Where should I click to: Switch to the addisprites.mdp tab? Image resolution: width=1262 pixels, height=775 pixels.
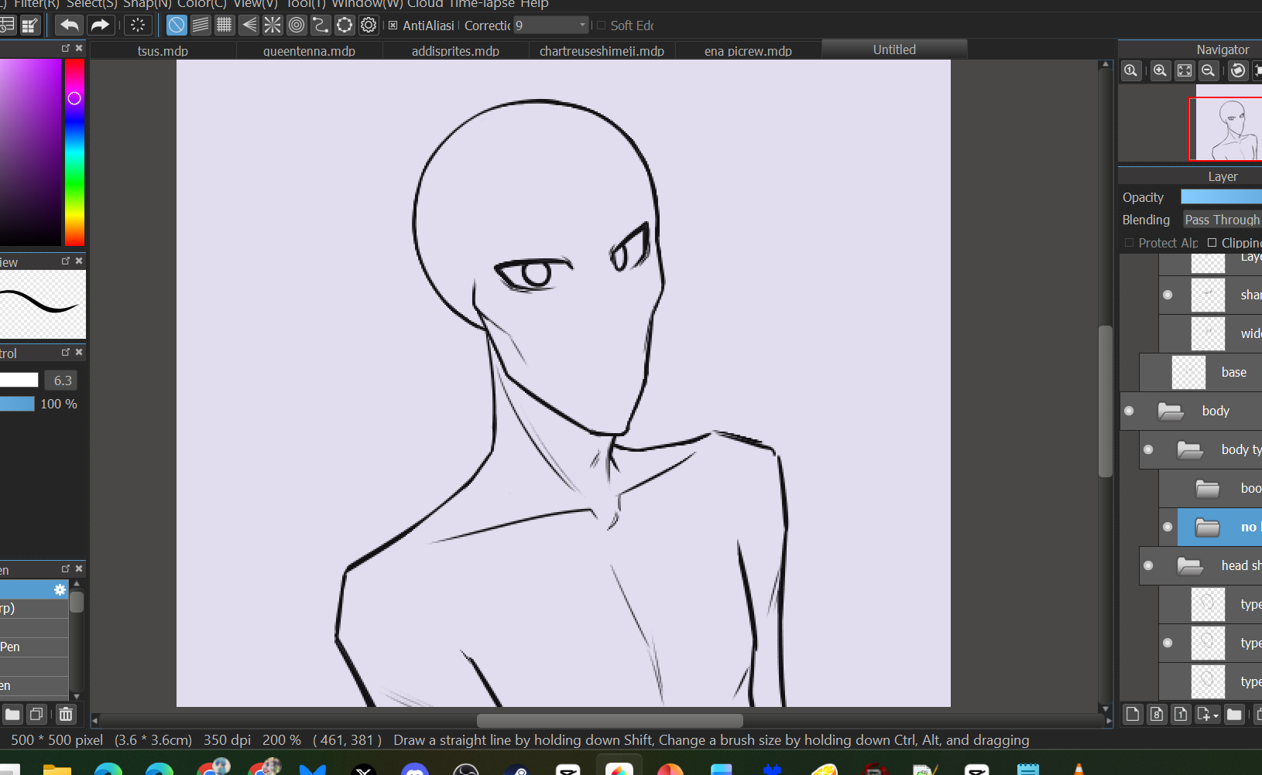point(455,51)
